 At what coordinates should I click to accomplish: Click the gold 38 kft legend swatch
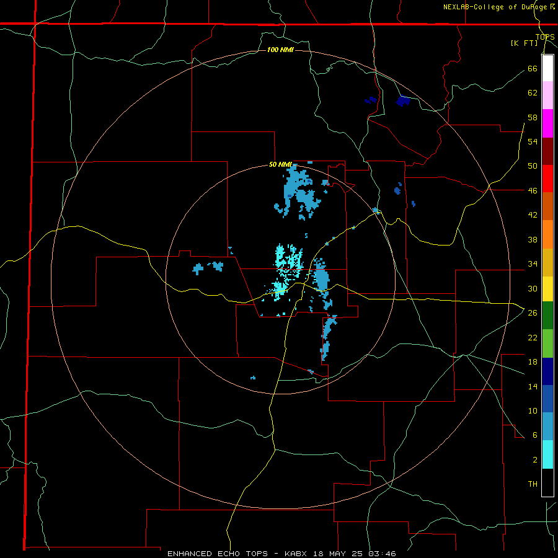click(547, 263)
